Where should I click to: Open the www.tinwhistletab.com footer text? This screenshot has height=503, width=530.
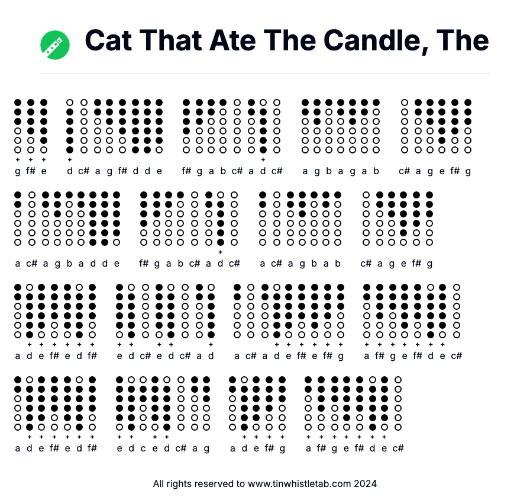(x=299, y=483)
